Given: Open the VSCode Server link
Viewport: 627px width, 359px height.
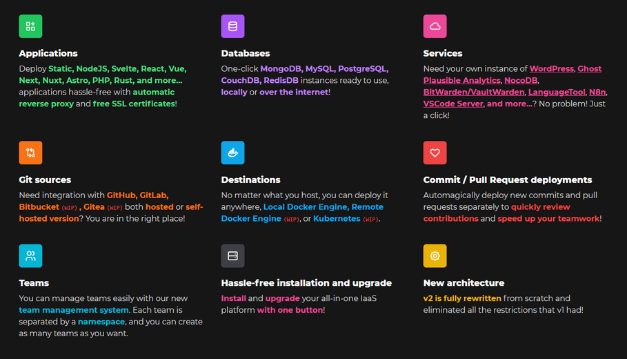Looking at the screenshot, I should coord(453,104).
